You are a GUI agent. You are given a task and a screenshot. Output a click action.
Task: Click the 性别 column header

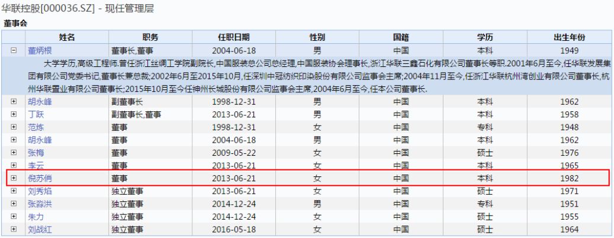tap(317, 37)
